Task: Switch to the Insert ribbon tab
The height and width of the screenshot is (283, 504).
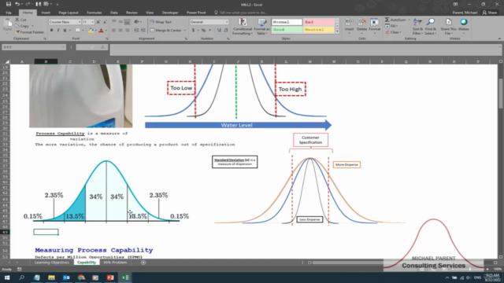Action: [x=46, y=13]
